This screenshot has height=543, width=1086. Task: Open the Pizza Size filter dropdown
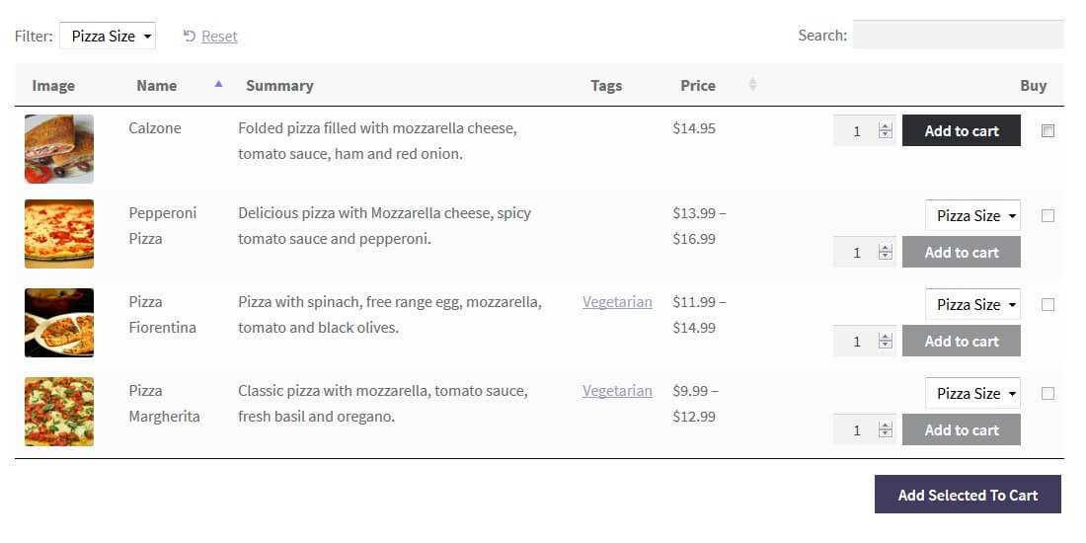click(x=108, y=37)
